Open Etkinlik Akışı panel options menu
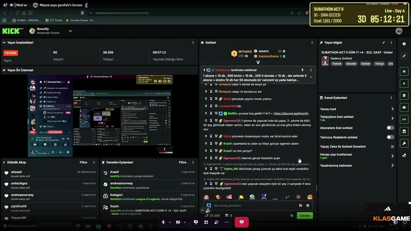Image resolution: width=411 pixels, height=231 pixels. pyautogui.click(x=94, y=162)
